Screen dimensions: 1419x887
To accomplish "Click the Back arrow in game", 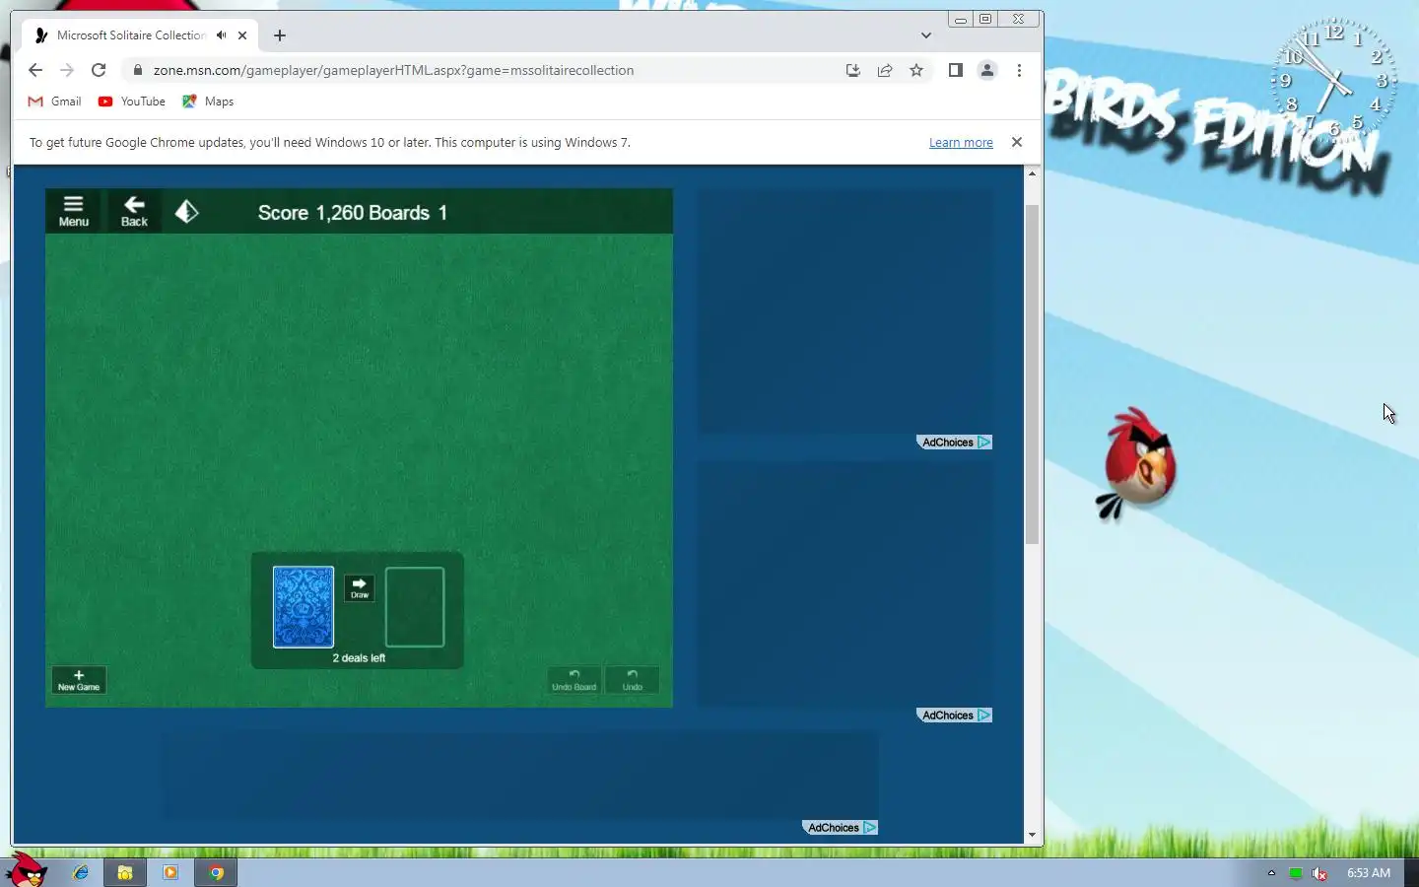I will 134,211.
